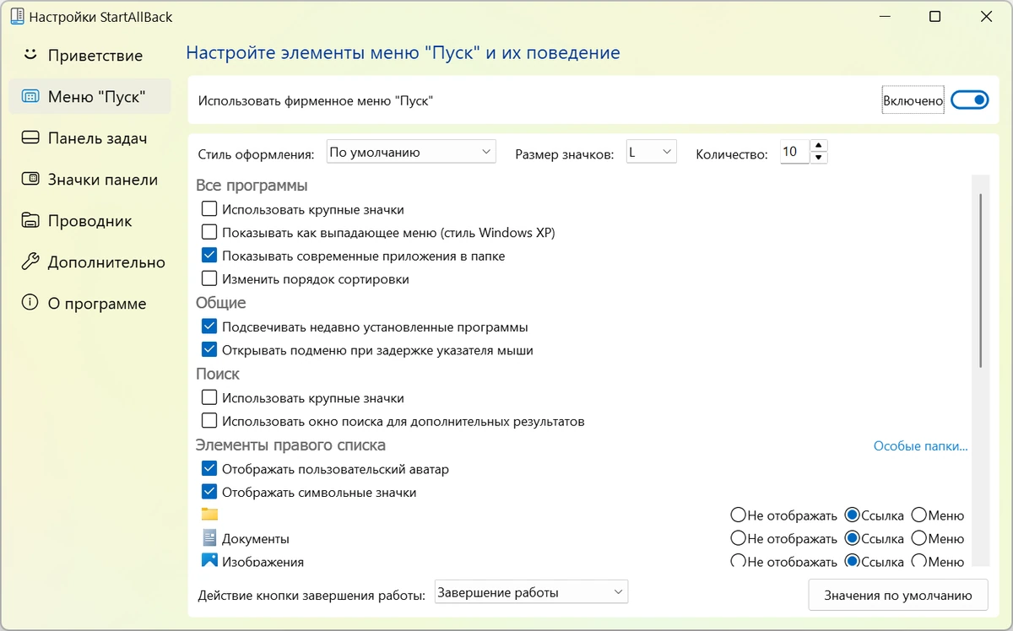Click the taskbar icon beside Панель задач
This screenshot has height=631, width=1013.
[30, 138]
